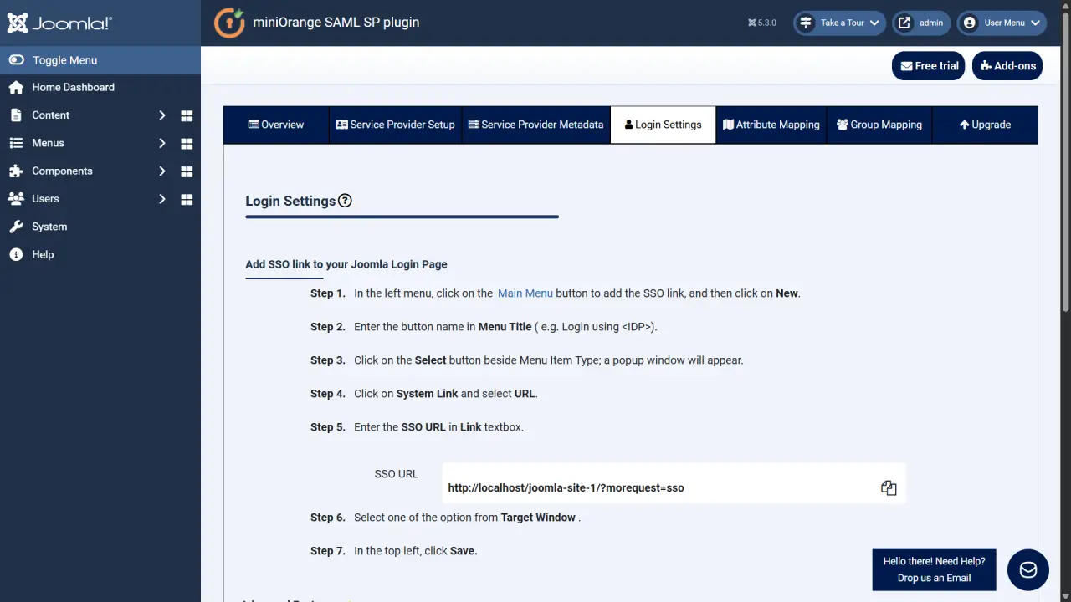The width and height of the screenshot is (1071, 602).
Task: Click the miniOrange plugin logo icon
Action: pos(229,23)
